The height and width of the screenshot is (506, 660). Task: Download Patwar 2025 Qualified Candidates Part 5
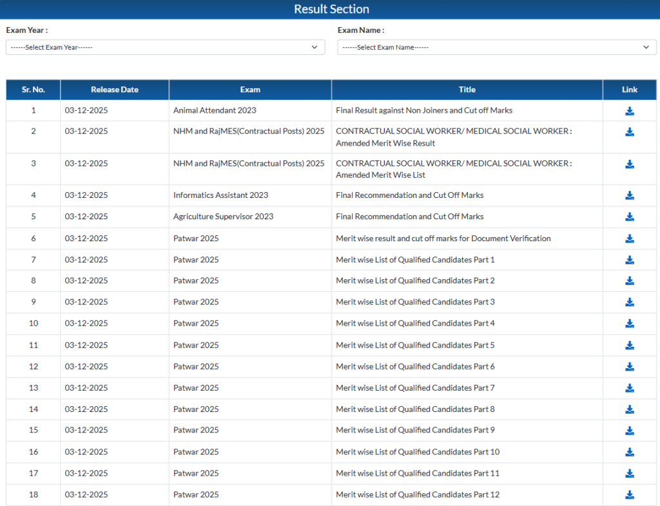(x=630, y=345)
